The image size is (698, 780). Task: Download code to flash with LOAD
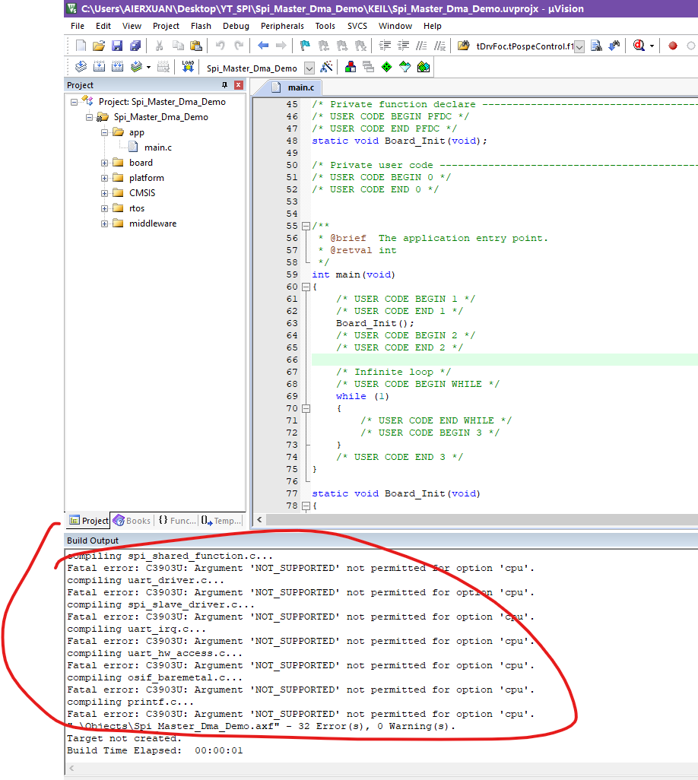(x=188, y=67)
